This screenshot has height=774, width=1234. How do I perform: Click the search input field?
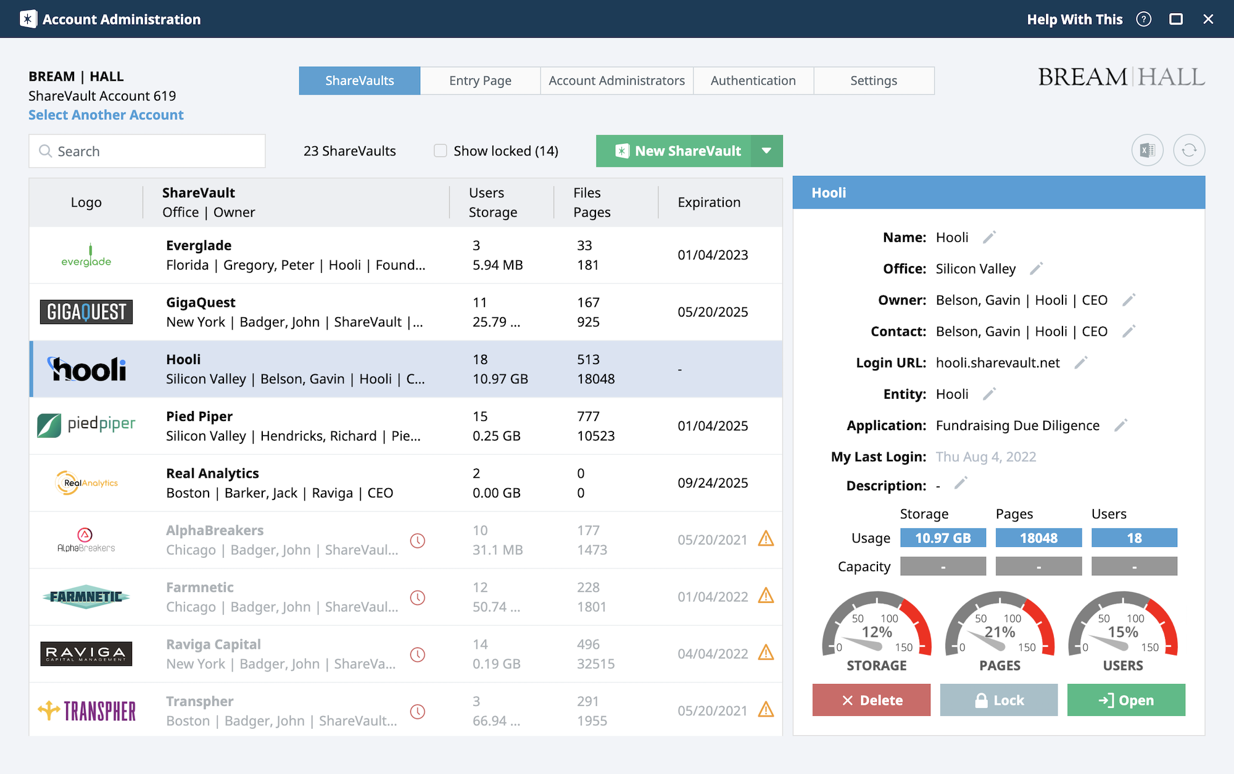tap(147, 151)
